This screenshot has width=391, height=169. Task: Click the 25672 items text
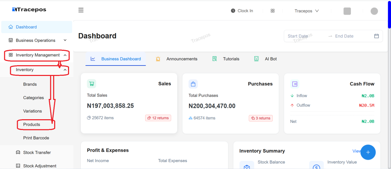click(x=103, y=118)
